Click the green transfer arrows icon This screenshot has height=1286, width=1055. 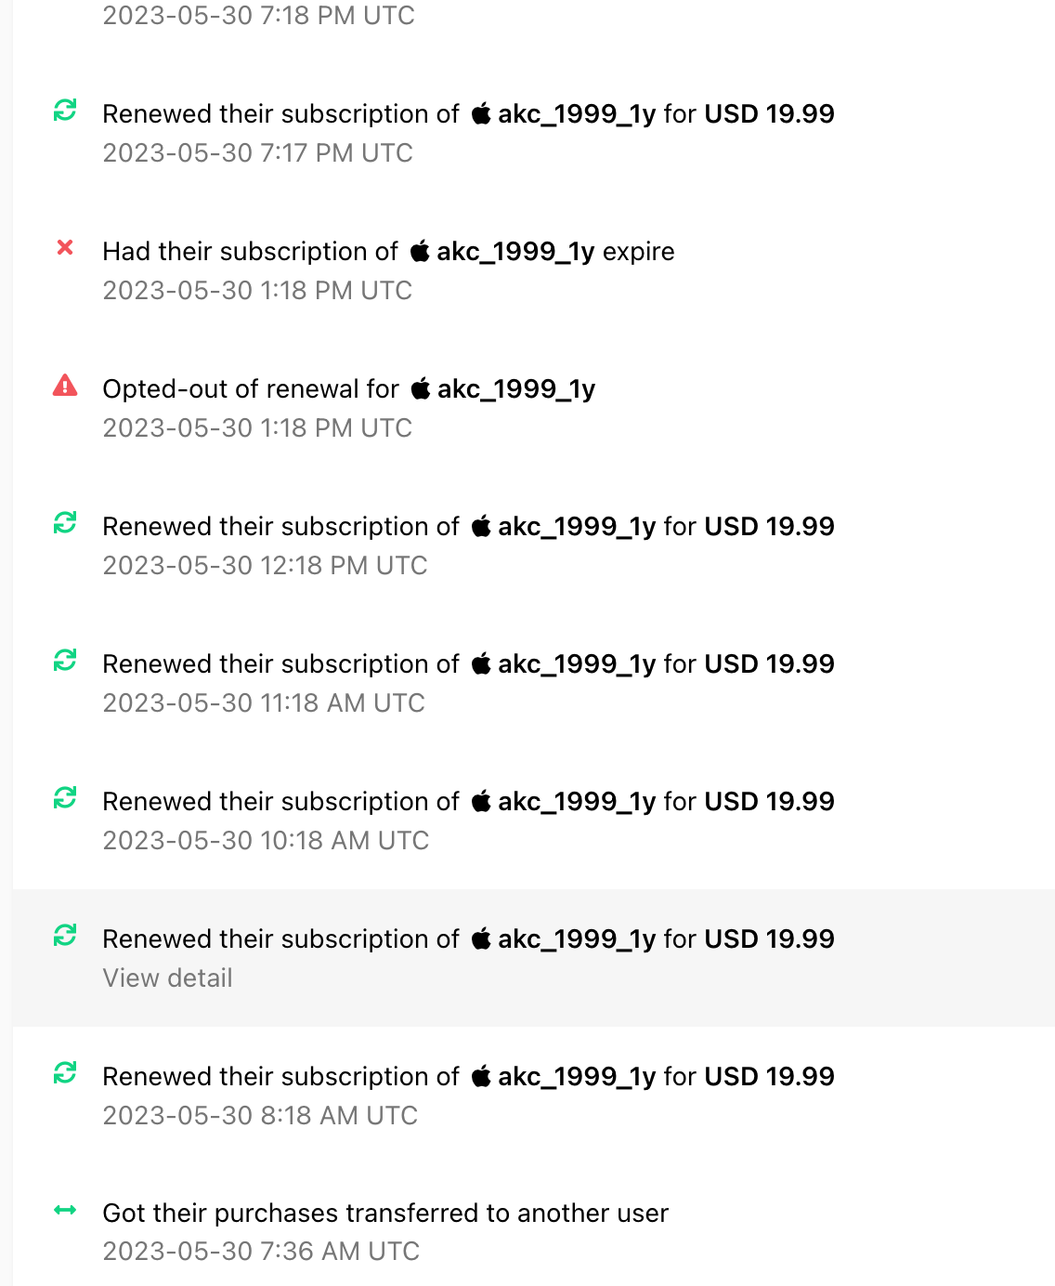(x=65, y=1210)
